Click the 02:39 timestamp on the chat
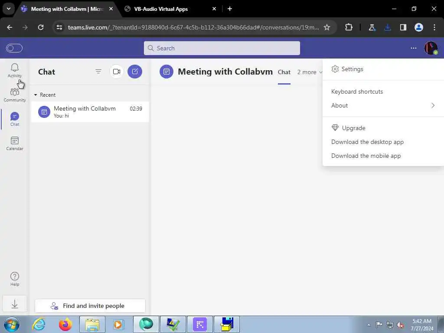444x333 pixels. (136, 109)
